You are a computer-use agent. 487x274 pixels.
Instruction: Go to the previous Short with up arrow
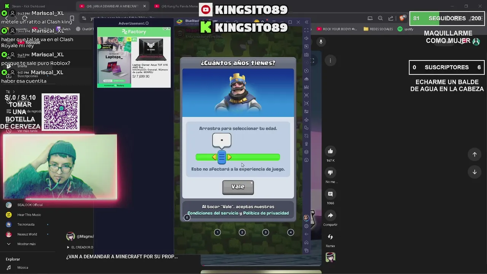[x=474, y=154]
